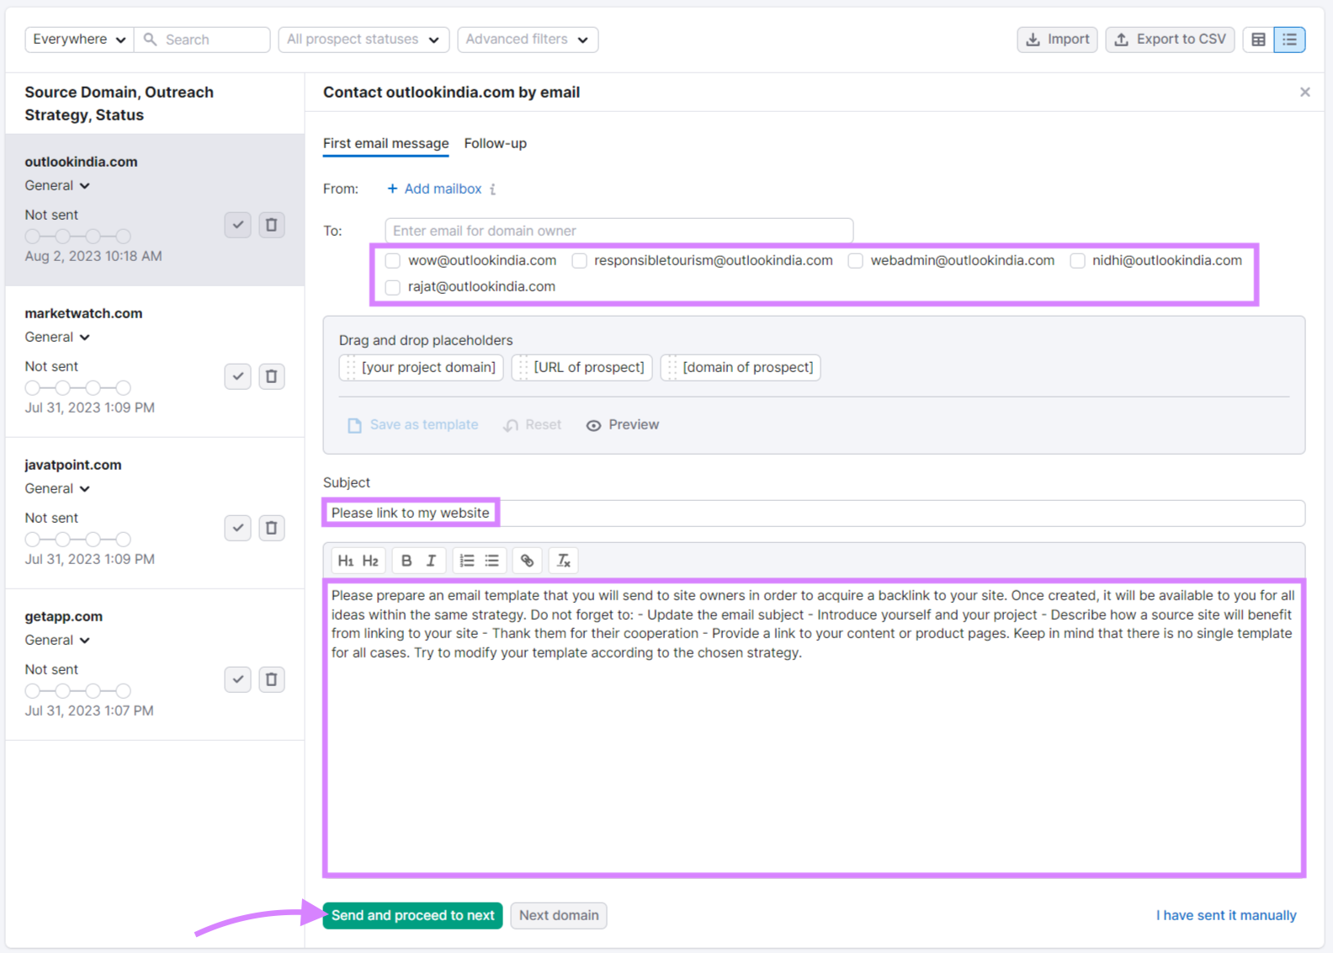Click the bulleted list icon
This screenshot has width=1333, height=953.
(492, 561)
